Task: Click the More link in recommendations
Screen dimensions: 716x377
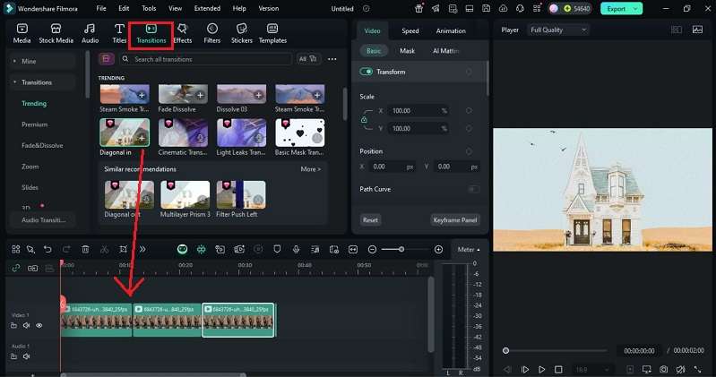Action: [x=311, y=169]
